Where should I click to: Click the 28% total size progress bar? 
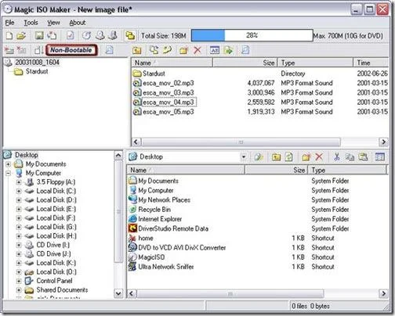[x=252, y=35]
